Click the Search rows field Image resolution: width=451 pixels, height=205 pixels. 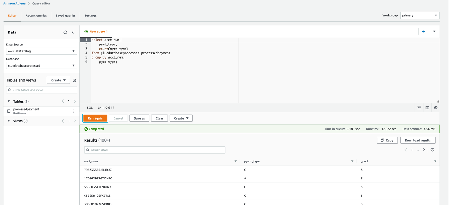155,150
